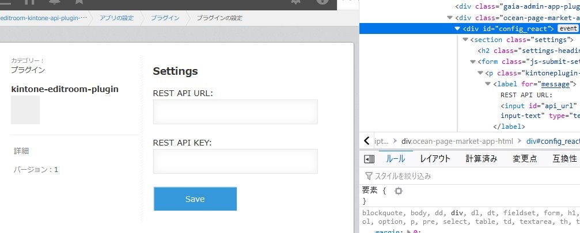Collapse the div ocean-page-market node
Screen dimensions: 580x233
(450, 17)
